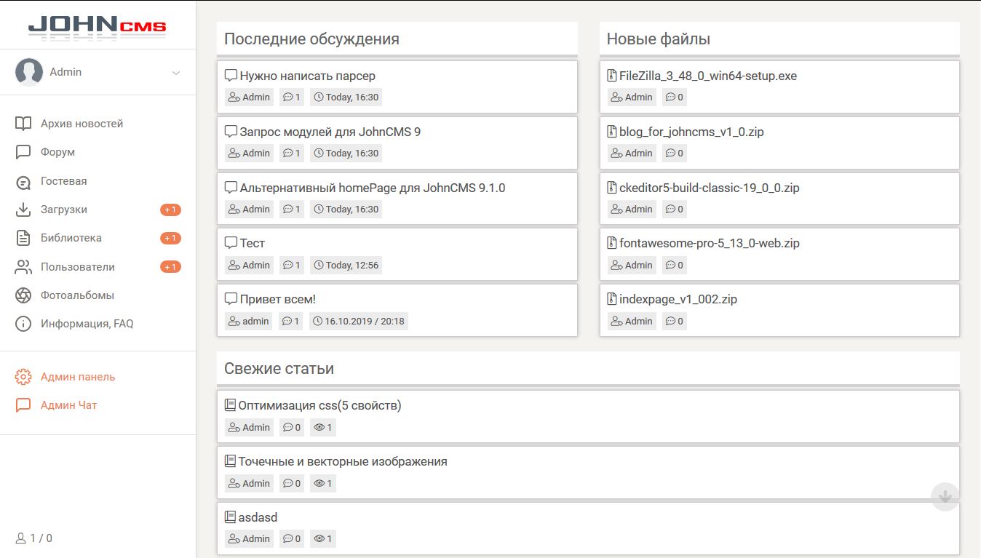
Task: Click the JohnCMS logo
Action: [x=97, y=26]
